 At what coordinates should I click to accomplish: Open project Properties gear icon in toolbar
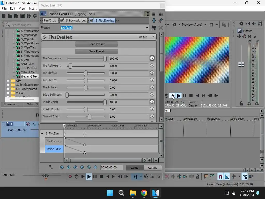[35, 16]
